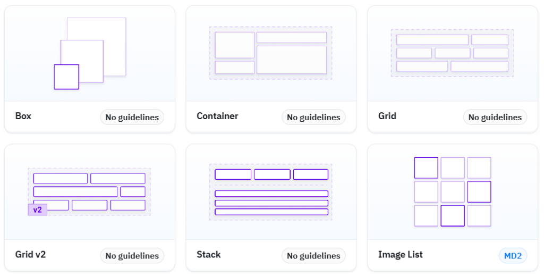Screen dimensions: 544x276
Task: Click No guidelines chip on Container card
Action: click(x=313, y=118)
